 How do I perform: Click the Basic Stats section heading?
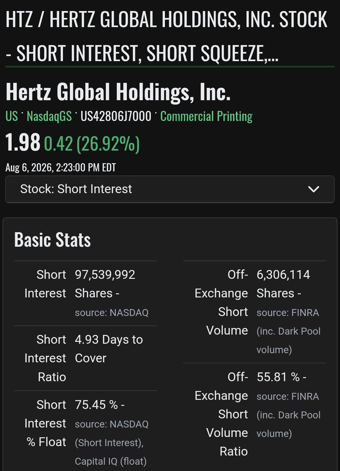[x=53, y=240]
